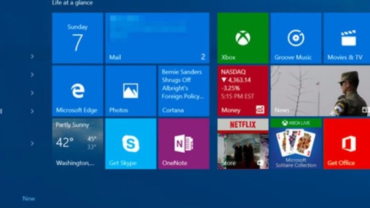
Task: Click the 42° temperature reading
Action: pyautogui.click(x=64, y=142)
